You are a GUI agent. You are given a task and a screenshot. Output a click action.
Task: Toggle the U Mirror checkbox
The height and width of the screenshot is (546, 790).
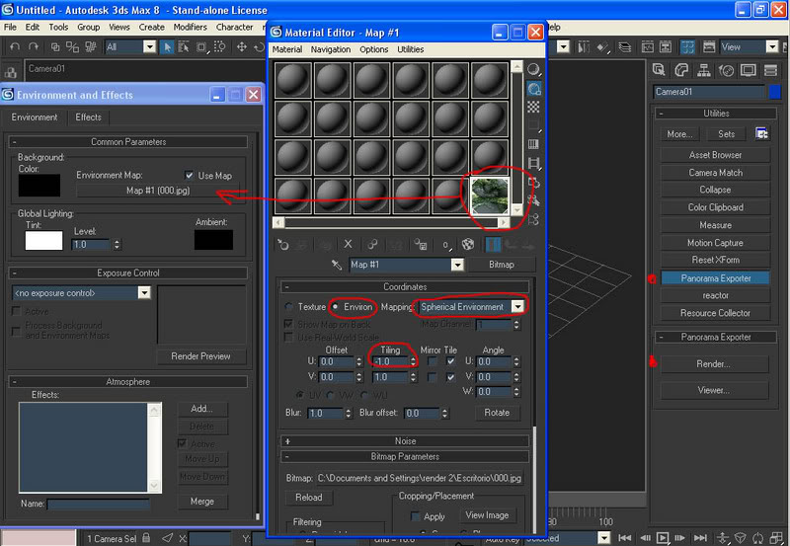[x=432, y=361]
